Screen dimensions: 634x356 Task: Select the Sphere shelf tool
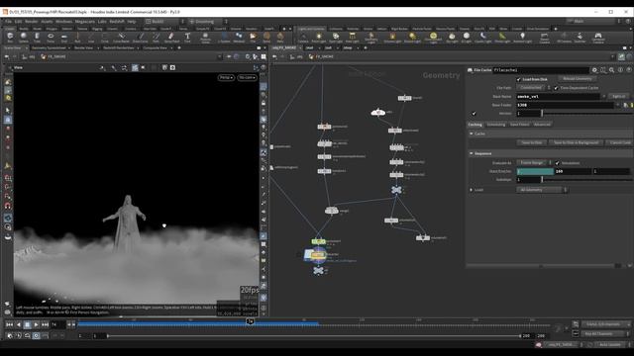pyautogui.click(x=24, y=38)
